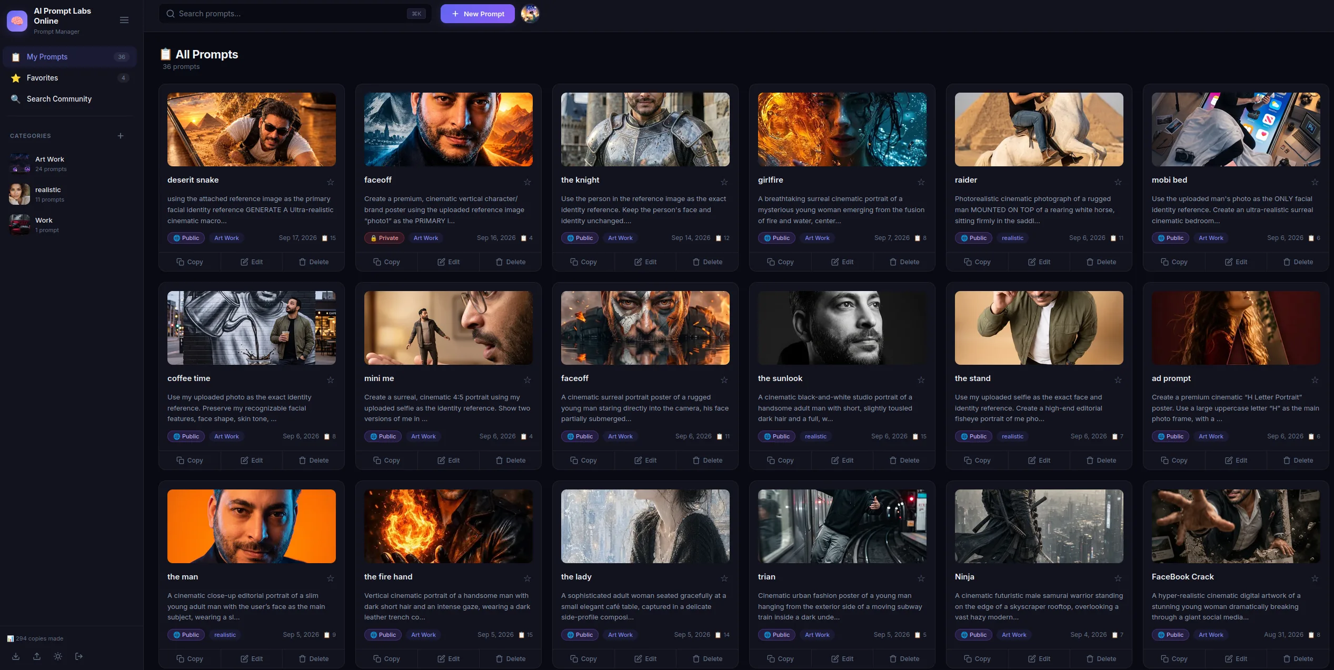This screenshot has width=1334, height=670.
Task: Open My Prompts in the sidebar
Action: [69, 57]
